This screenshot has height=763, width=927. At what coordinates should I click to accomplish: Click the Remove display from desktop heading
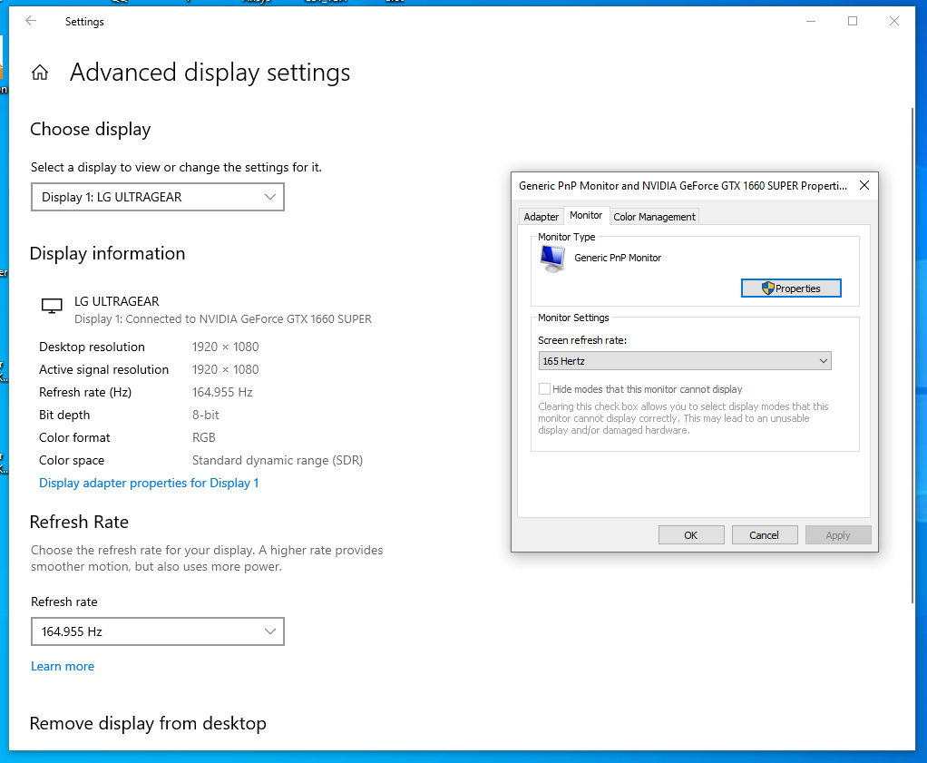[148, 723]
